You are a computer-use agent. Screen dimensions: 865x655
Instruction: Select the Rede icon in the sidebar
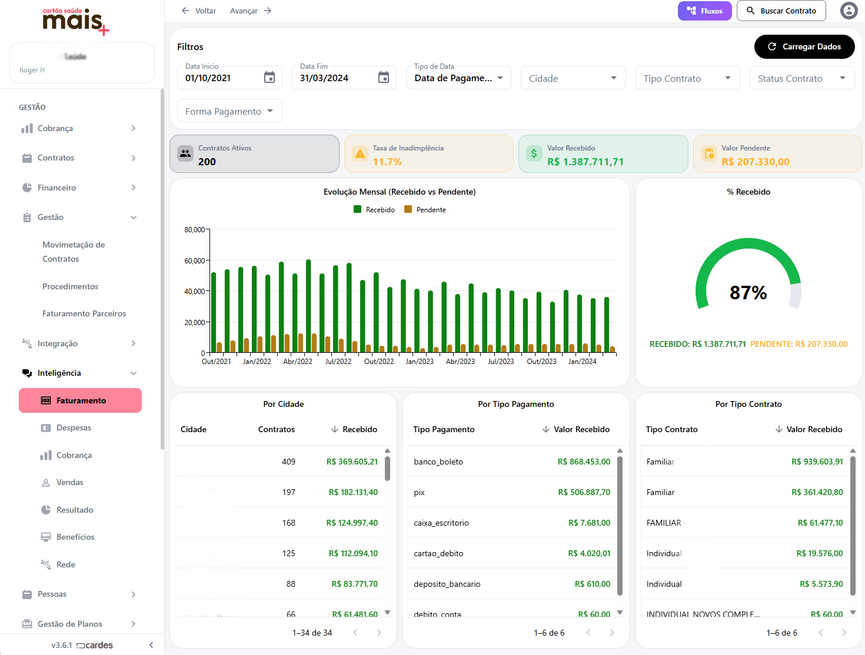(x=46, y=564)
